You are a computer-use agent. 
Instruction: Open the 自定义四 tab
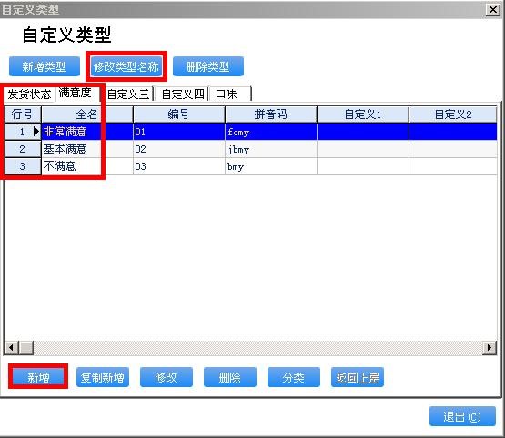[x=183, y=95]
